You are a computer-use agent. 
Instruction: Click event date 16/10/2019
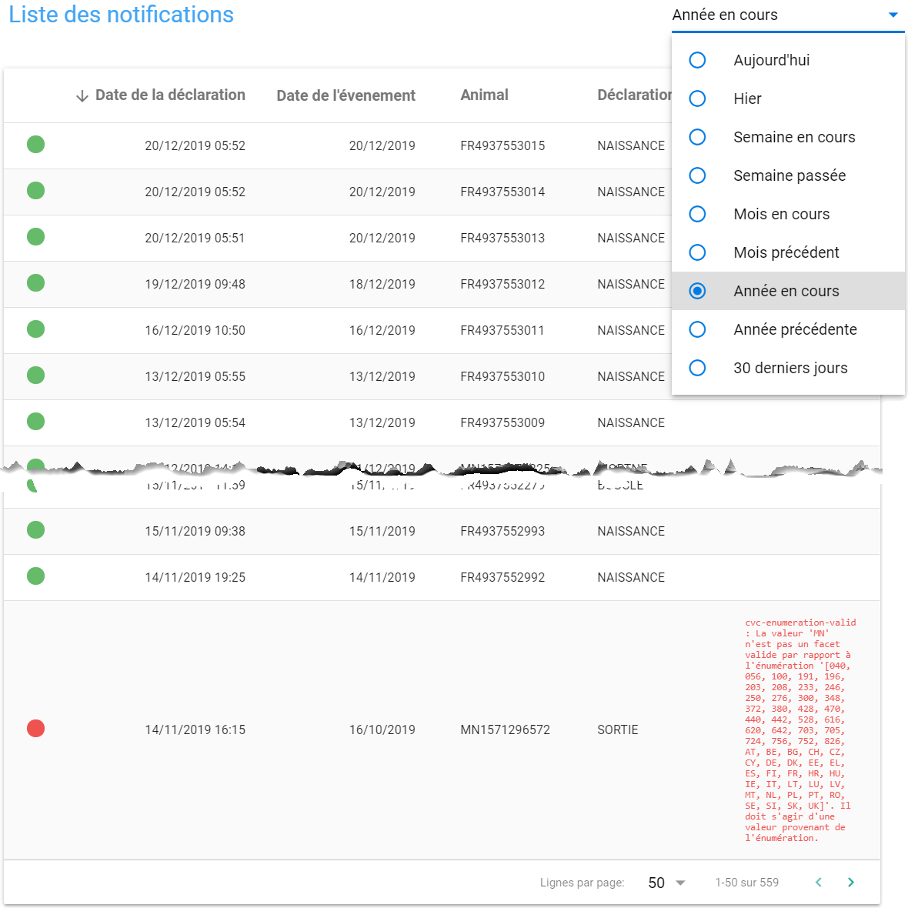(382, 729)
